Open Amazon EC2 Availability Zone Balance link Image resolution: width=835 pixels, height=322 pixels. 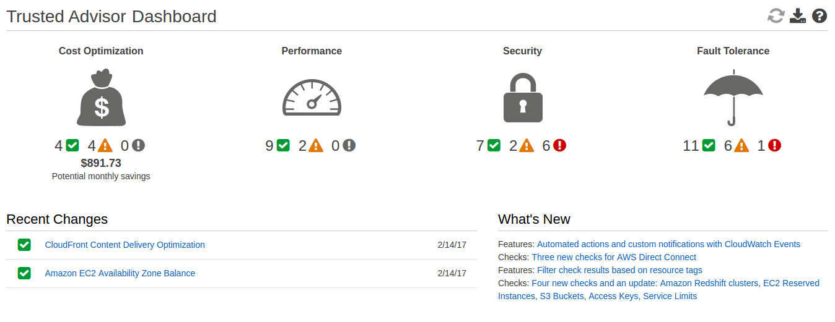coord(120,273)
